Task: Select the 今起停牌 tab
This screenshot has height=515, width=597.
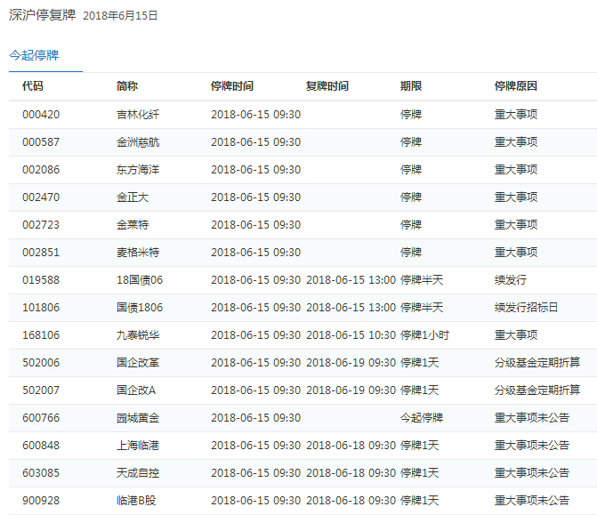Action: (x=34, y=55)
